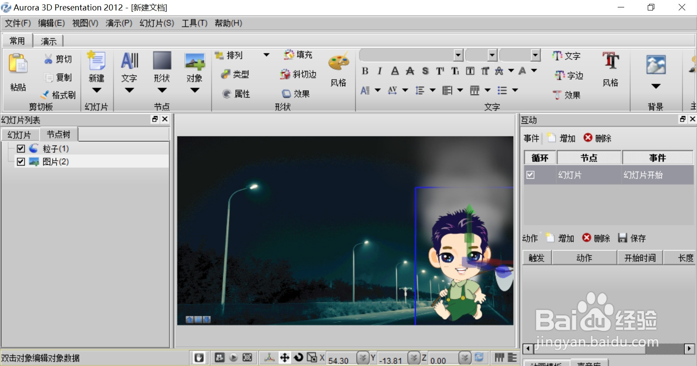Toggle Italic text formatting

tap(380, 71)
